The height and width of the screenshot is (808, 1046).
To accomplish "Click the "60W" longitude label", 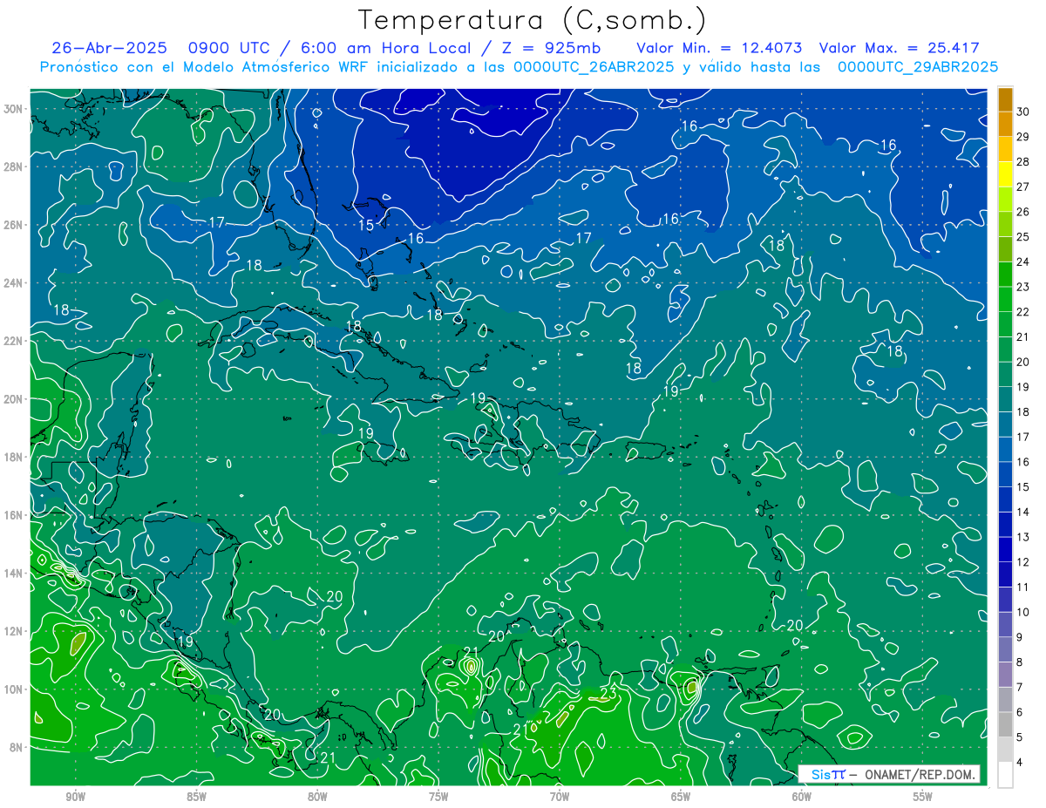I will click(802, 797).
